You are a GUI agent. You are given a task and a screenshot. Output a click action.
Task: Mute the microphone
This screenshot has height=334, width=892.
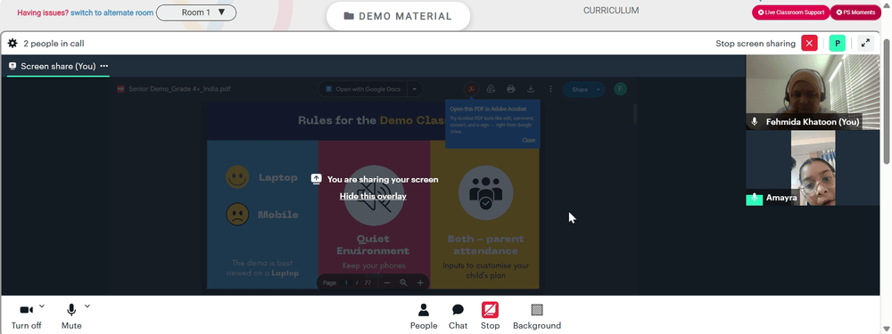[x=71, y=316]
